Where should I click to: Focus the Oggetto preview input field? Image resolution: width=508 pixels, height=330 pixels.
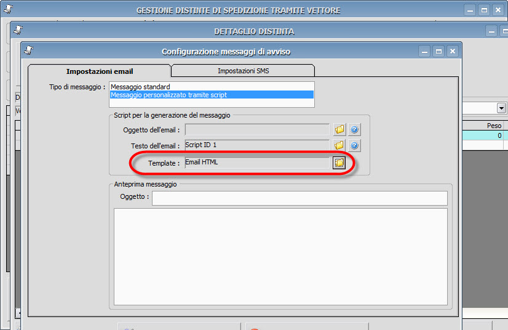pos(300,198)
